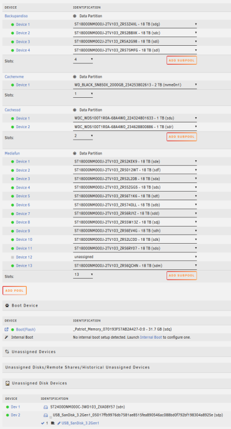Viewport: 231px width, 429px height.
Task: Select the Data Partition radio in Backupandiso
Action: click(75, 16)
